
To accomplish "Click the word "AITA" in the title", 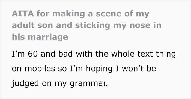I will tap(23, 14).
